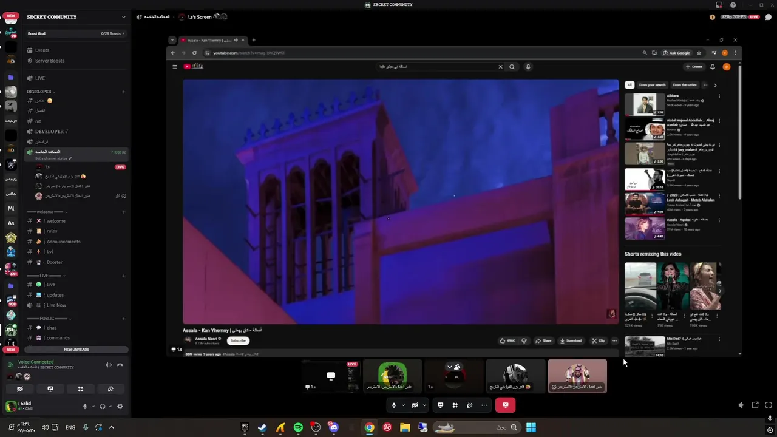The height and width of the screenshot is (437, 777).
Task: Toggle mute on the call control bar
Action: [394, 405]
